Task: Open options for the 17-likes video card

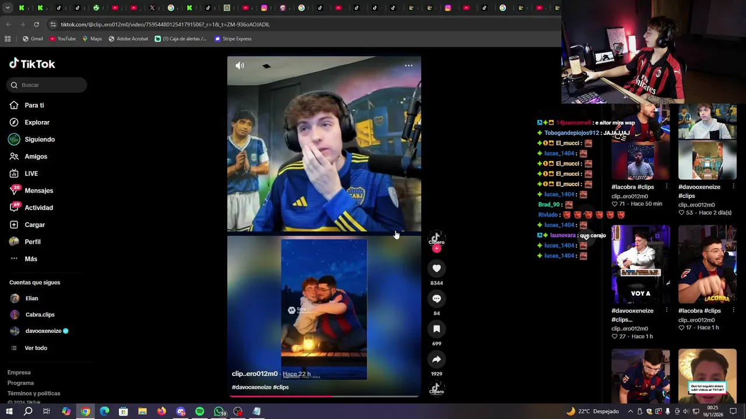Action: [x=733, y=311]
